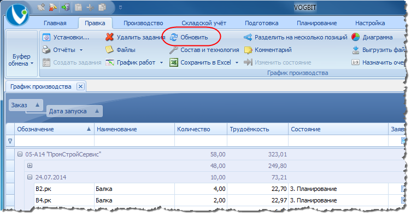This screenshot has height=215, width=411.
Task: Open the Буфер обмена dropdown
Action: pyautogui.click(x=21, y=54)
